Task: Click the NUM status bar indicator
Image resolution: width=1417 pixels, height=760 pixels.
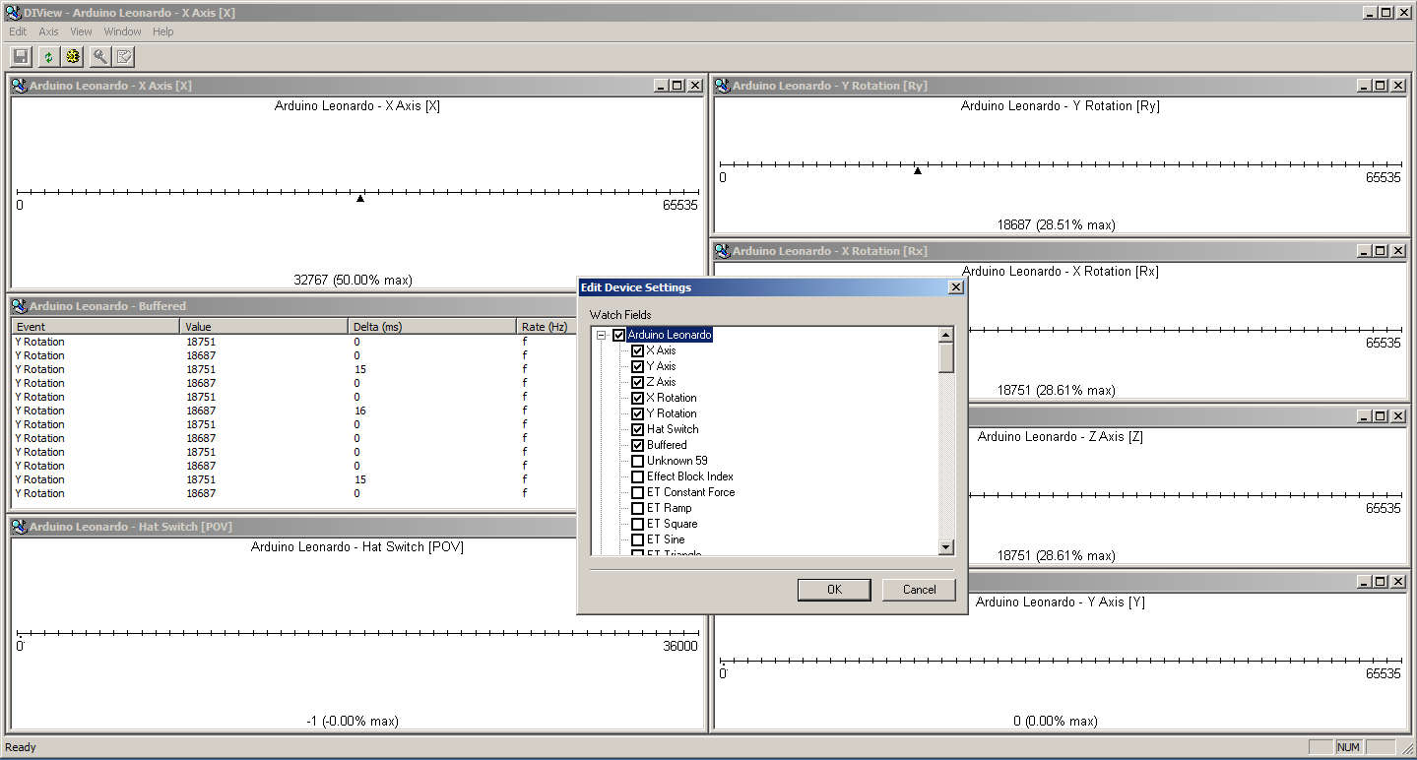Action: tap(1348, 747)
